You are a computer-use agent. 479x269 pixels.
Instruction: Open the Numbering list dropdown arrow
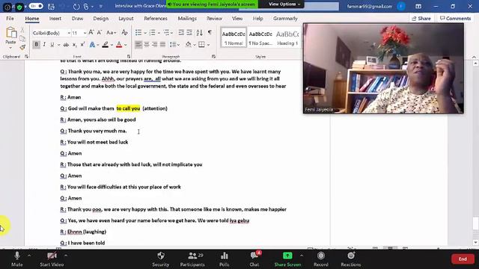click(x=159, y=33)
